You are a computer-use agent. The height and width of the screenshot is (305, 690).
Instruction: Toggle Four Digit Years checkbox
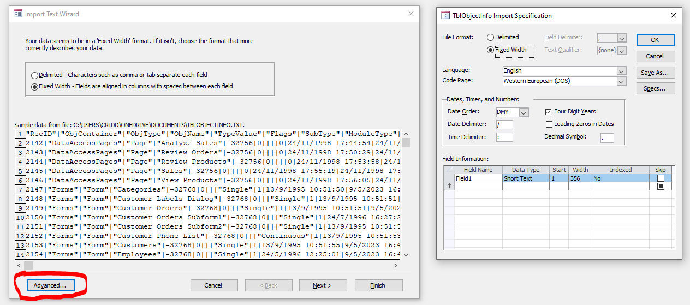click(x=549, y=112)
